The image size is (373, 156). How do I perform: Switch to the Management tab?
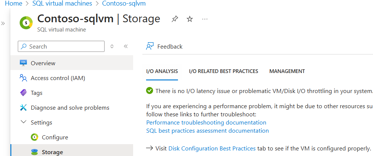coord(287,71)
